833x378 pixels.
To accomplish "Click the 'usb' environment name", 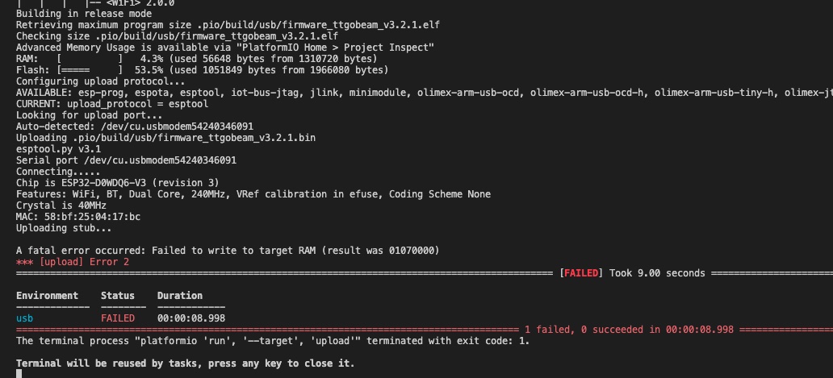I will (24, 318).
